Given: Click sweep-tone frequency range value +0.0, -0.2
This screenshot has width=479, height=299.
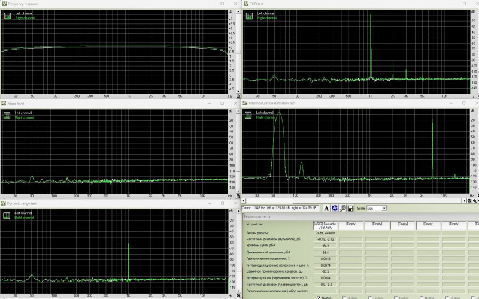Looking at the screenshot, I should pos(325,285).
